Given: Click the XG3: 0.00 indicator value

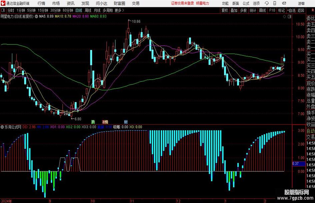Looking at the screenshot, I should tap(89, 127).
